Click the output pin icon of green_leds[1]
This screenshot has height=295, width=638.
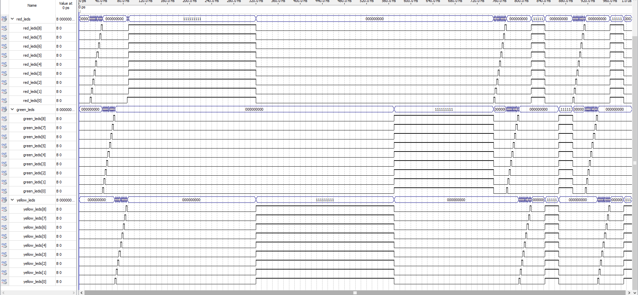(4, 182)
